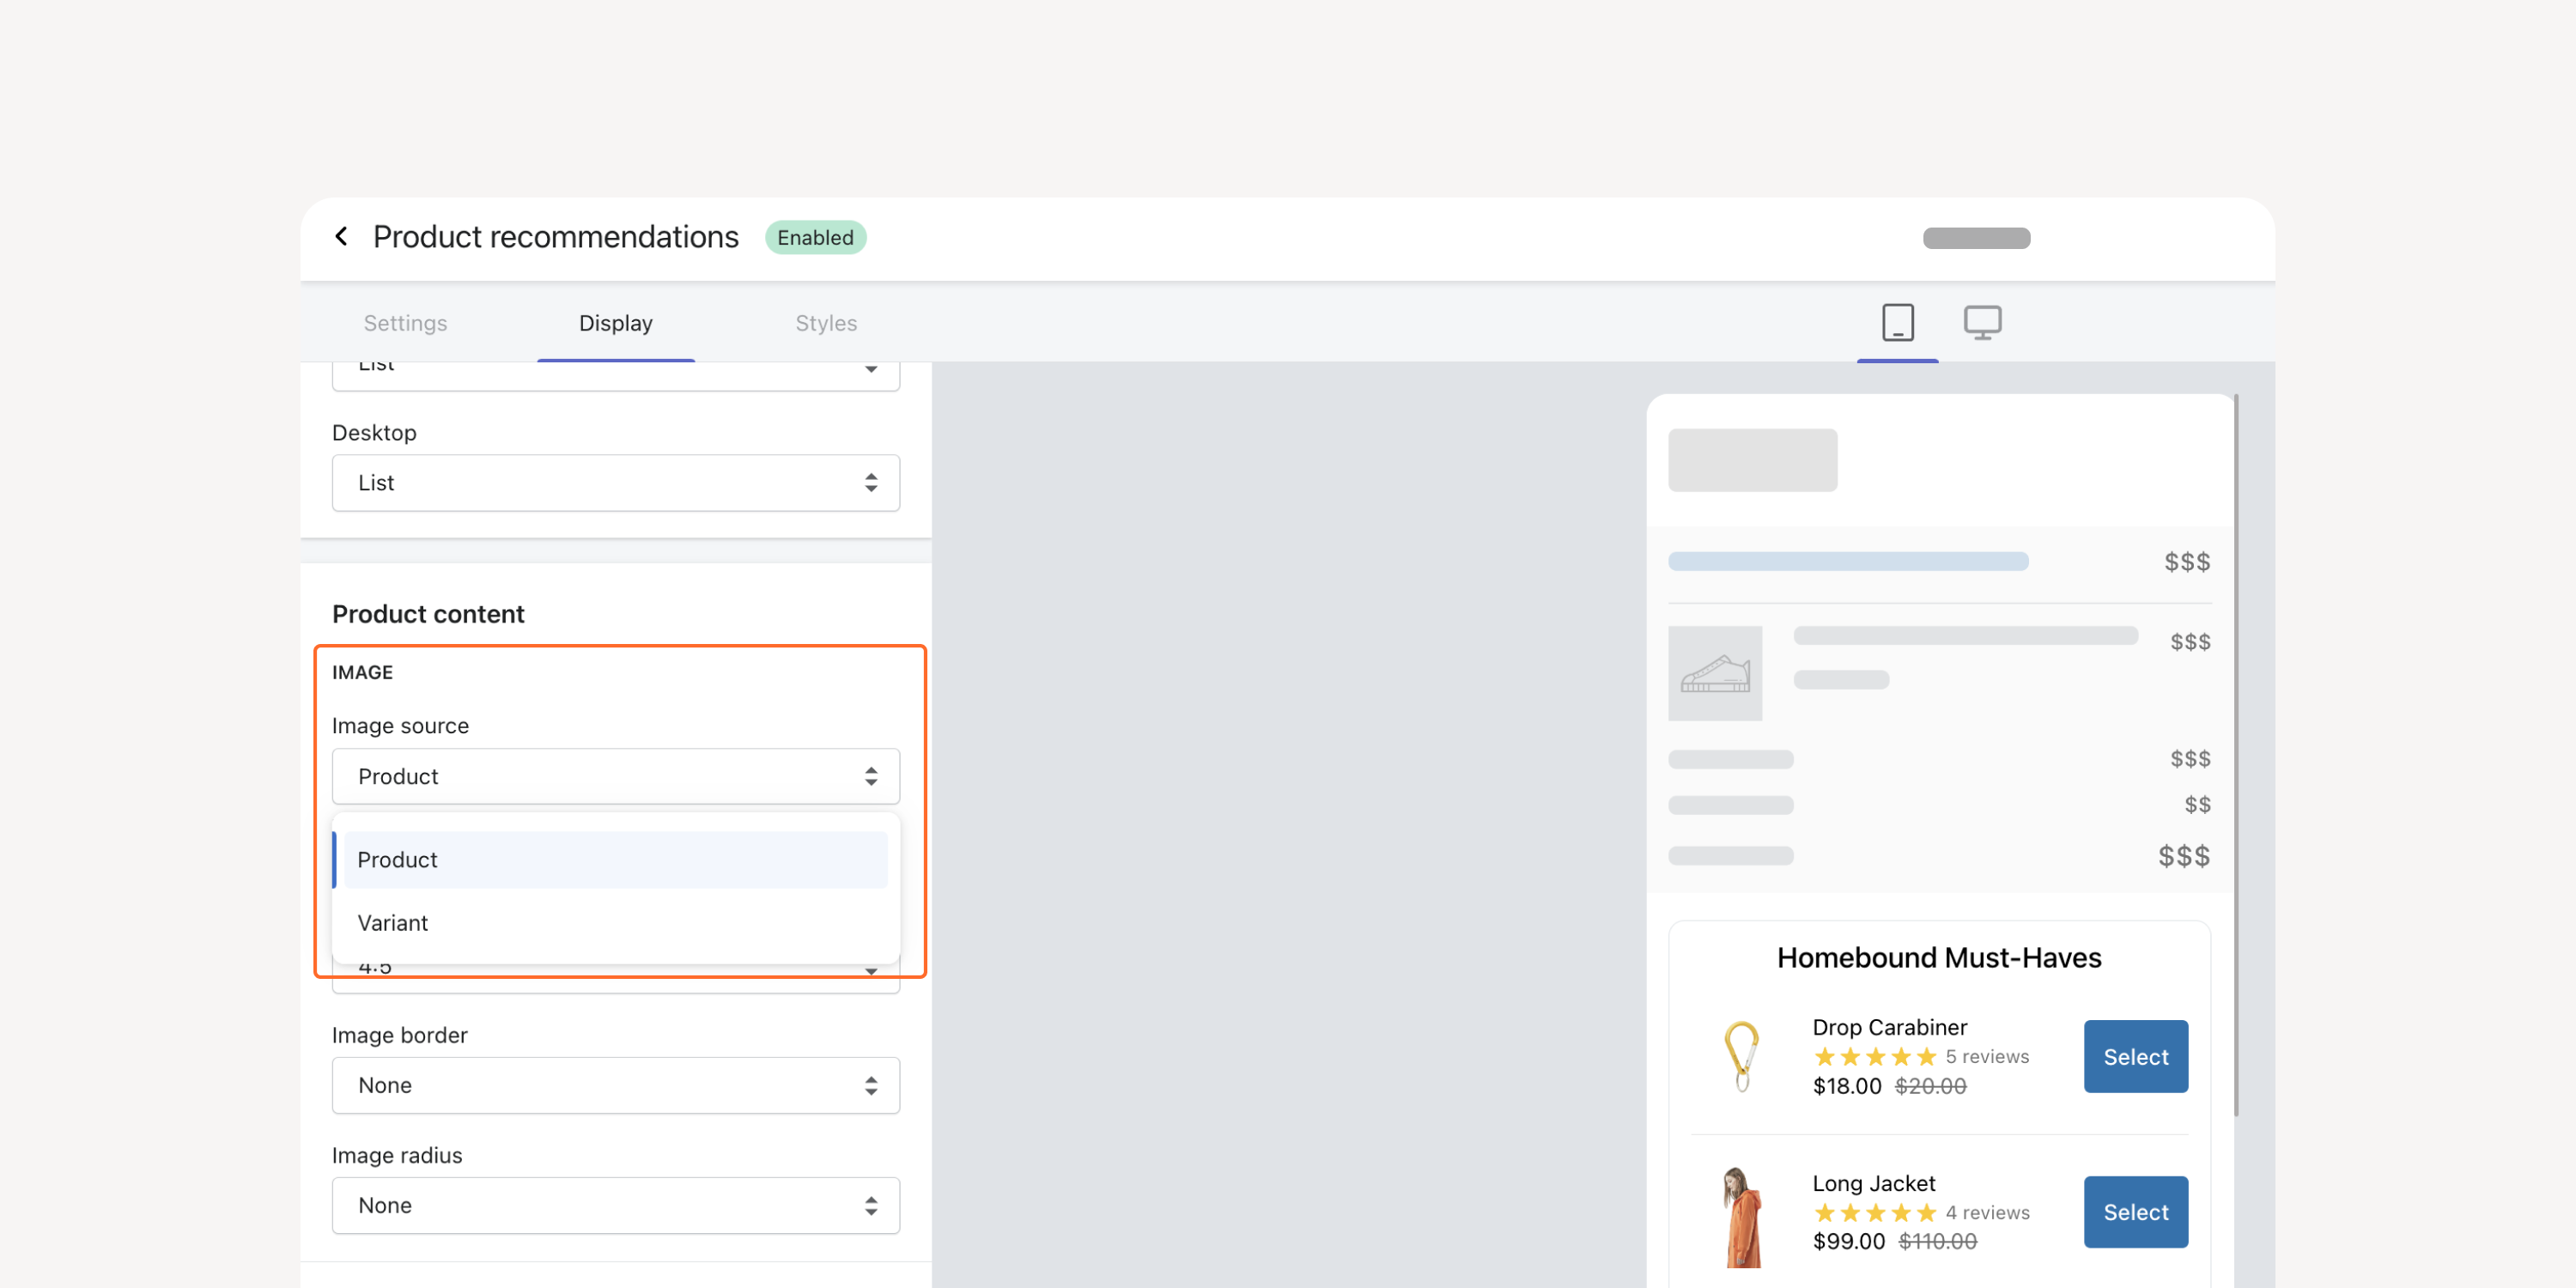The image size is (2576, 1288).
Task: Click the Drop Carabiner product image
Action: (x=1741, y=1056)
